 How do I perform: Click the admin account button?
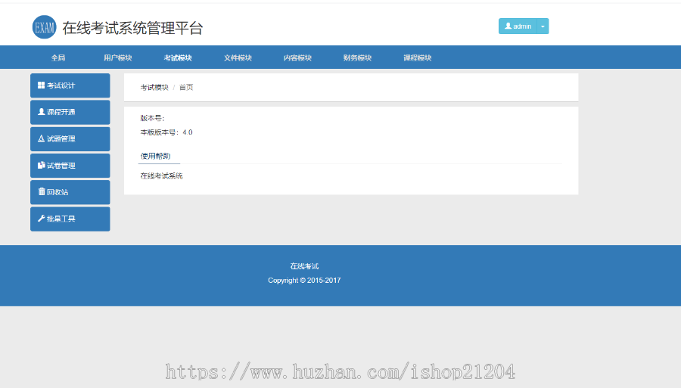tap(518, 26)
